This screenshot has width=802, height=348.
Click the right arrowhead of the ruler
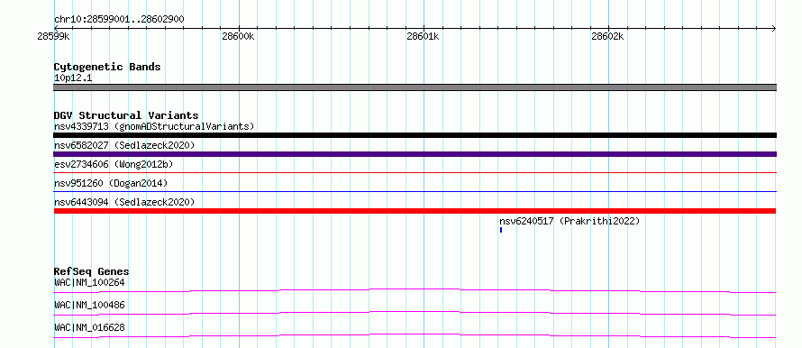point(774,28)
